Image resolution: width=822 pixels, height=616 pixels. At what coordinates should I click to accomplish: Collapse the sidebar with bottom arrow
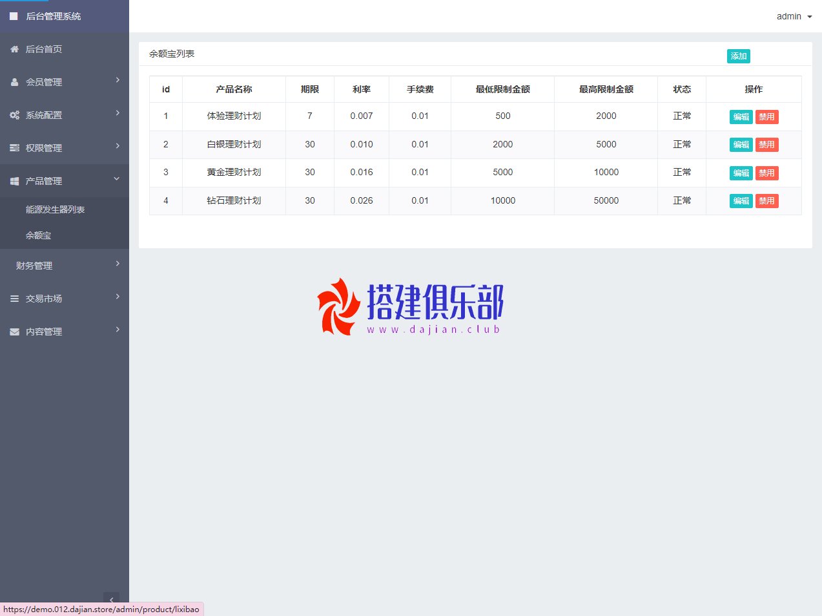[x=111, y=599]
